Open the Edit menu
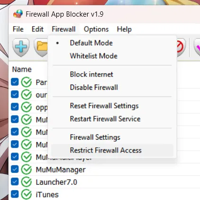The image size is (200, 200). click(x=37, y=29)
